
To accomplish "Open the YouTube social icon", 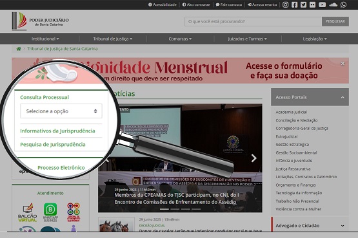I will point(322,5).
